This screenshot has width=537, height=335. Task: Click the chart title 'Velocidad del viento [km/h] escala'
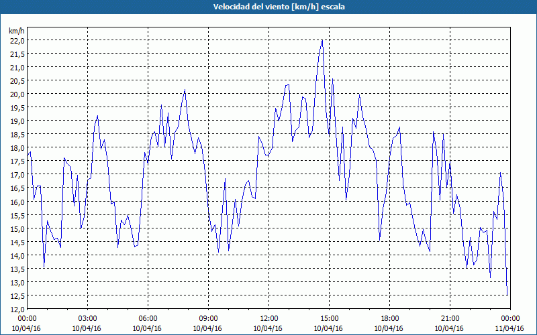(x=279, y=7)
